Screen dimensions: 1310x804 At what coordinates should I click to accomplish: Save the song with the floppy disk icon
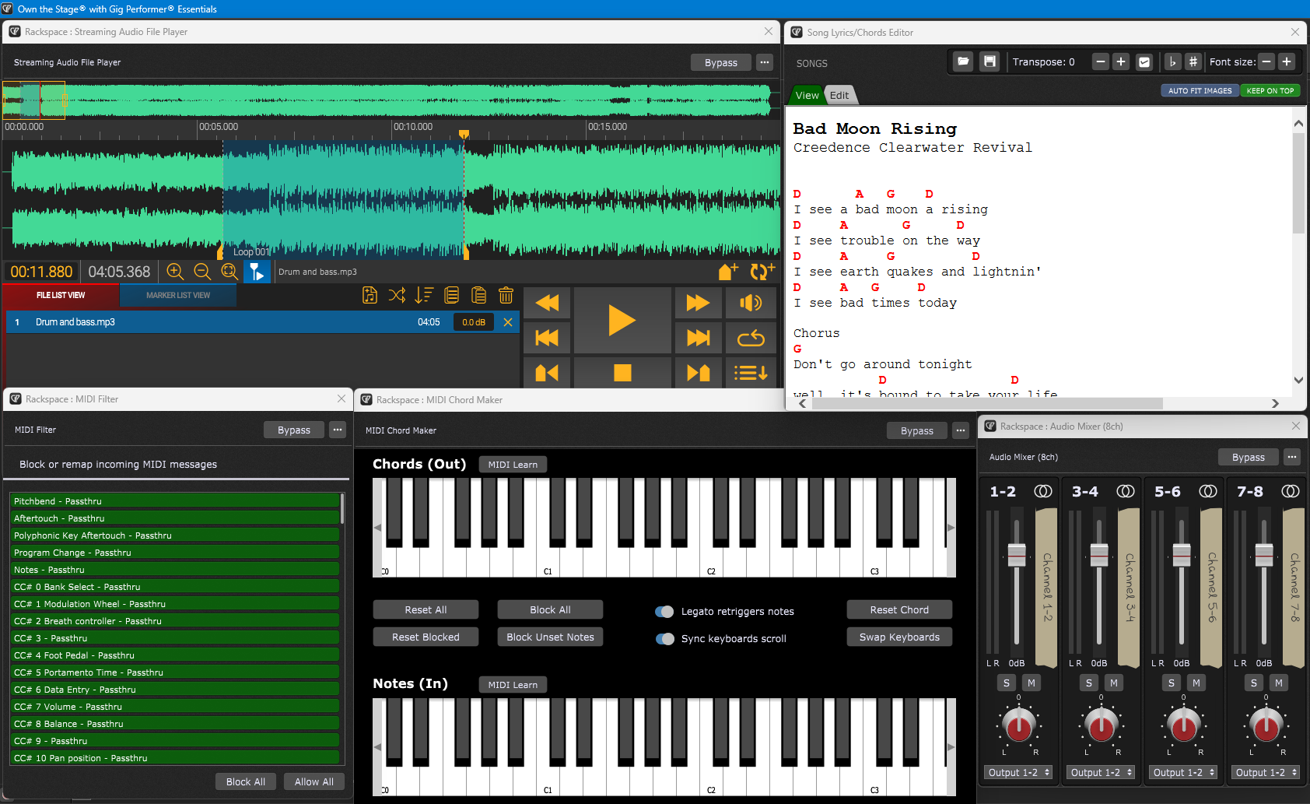click(x=990, y=61)
